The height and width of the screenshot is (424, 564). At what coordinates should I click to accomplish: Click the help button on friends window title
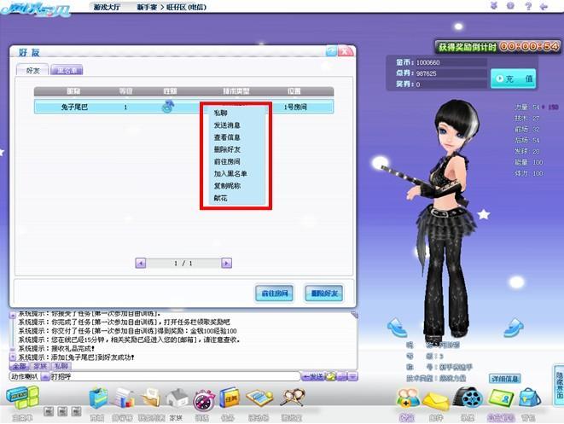click(331, 51)
